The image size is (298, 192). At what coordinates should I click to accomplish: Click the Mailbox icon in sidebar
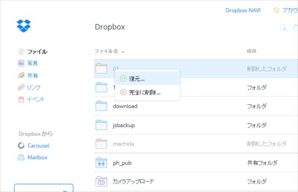click(21, 157)
